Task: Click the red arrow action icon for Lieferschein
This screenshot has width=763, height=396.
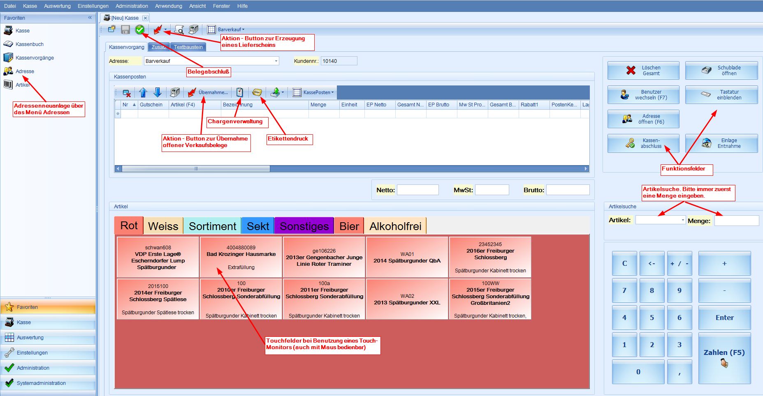Action: [x=157, y=30]
